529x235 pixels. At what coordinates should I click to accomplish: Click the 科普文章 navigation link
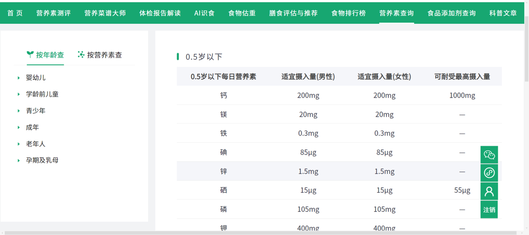coord(503,13)
